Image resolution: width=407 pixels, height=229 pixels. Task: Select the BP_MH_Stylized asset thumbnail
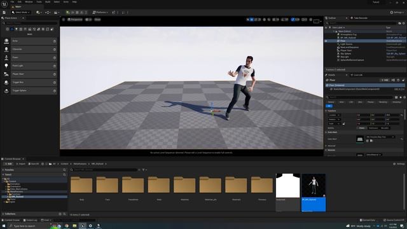(314, 185)
